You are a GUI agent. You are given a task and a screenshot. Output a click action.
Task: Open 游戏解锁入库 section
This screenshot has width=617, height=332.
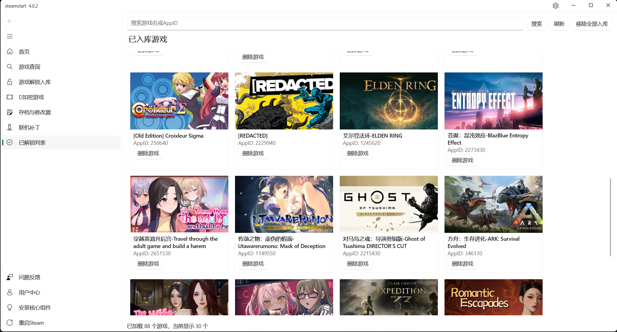61,82
